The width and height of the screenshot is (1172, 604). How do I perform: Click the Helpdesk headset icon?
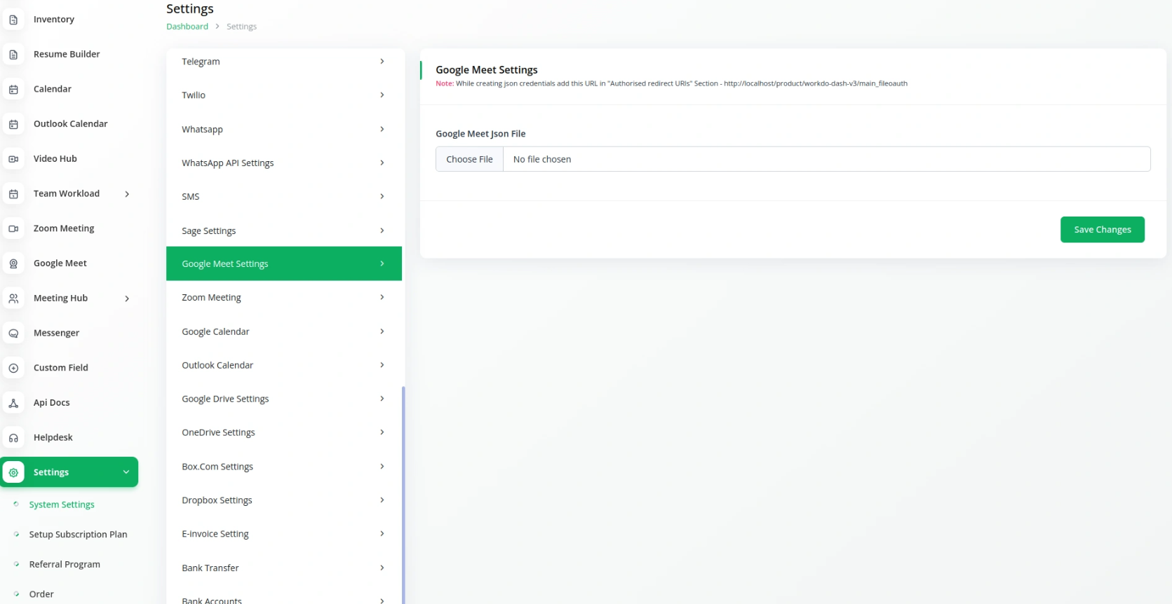click(13, 438)
